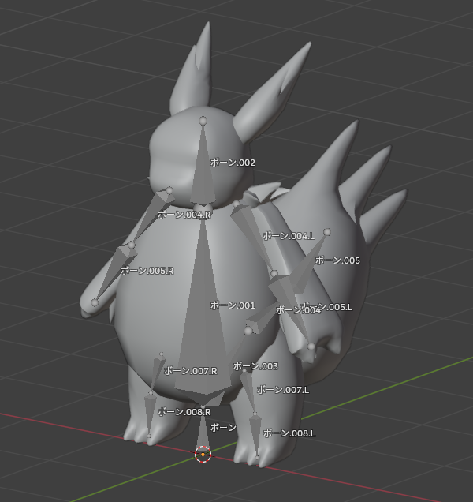Click the hand-end joint of ボーン.005.R

(95, 302)
